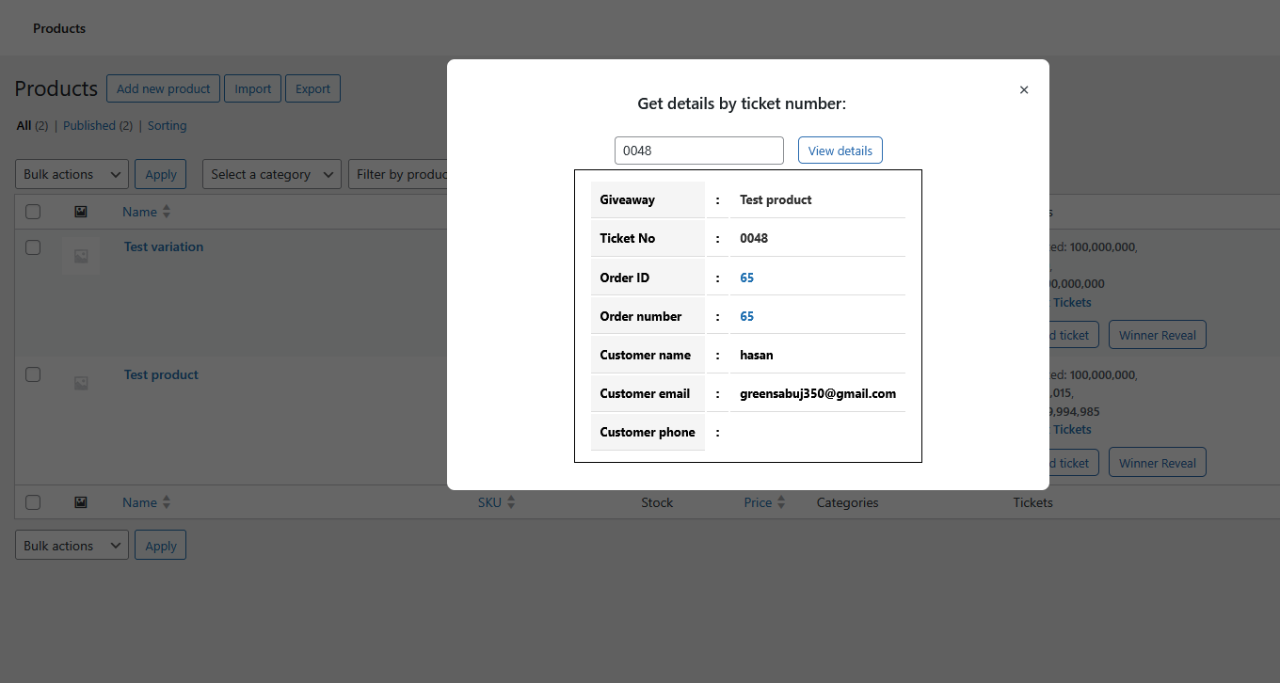Screen dimensions: 1280x683
Task: Switch to the Published products filter
Action: pos(89,125)
